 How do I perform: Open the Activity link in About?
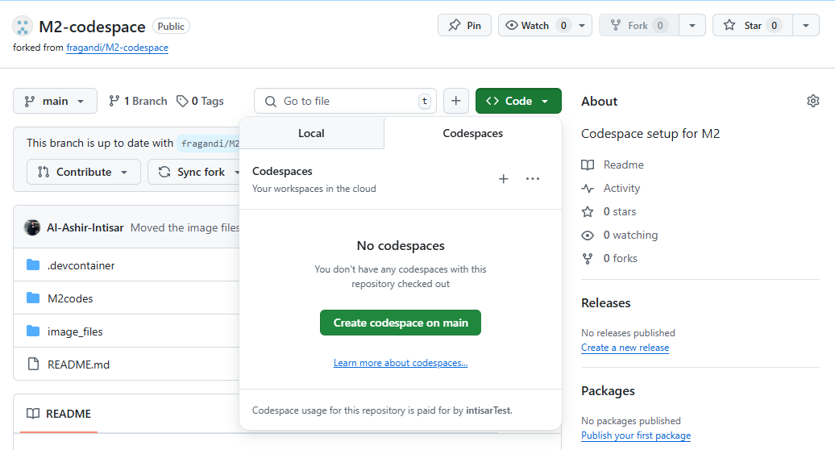(621, 188)
